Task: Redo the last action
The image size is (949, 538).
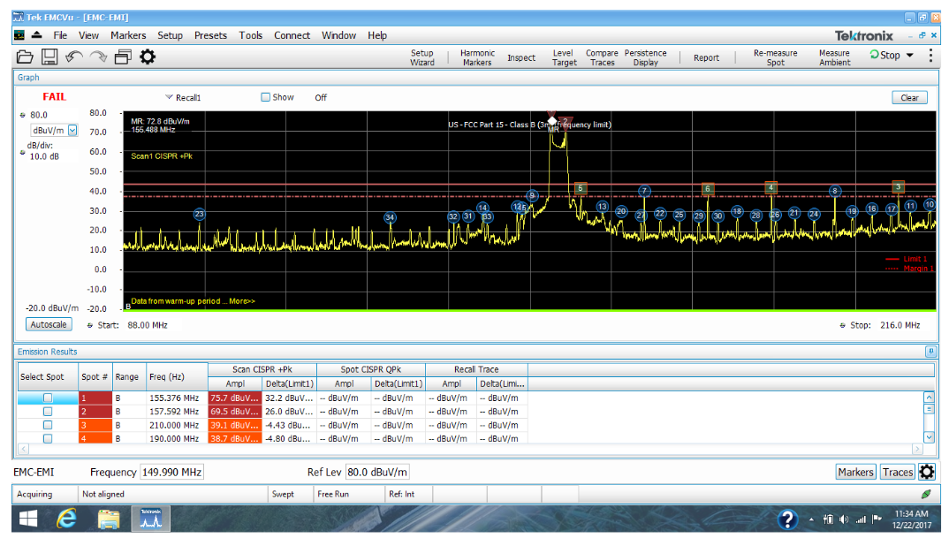Action: [x=97, y=56]
